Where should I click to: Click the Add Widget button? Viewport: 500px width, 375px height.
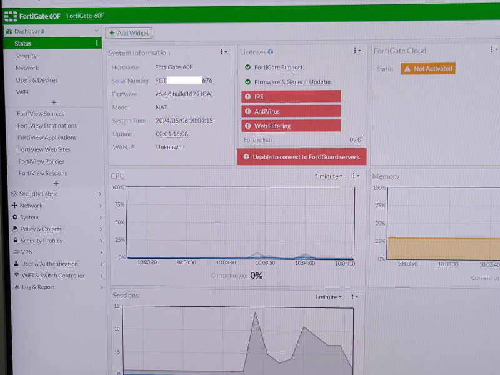point(129,33)
